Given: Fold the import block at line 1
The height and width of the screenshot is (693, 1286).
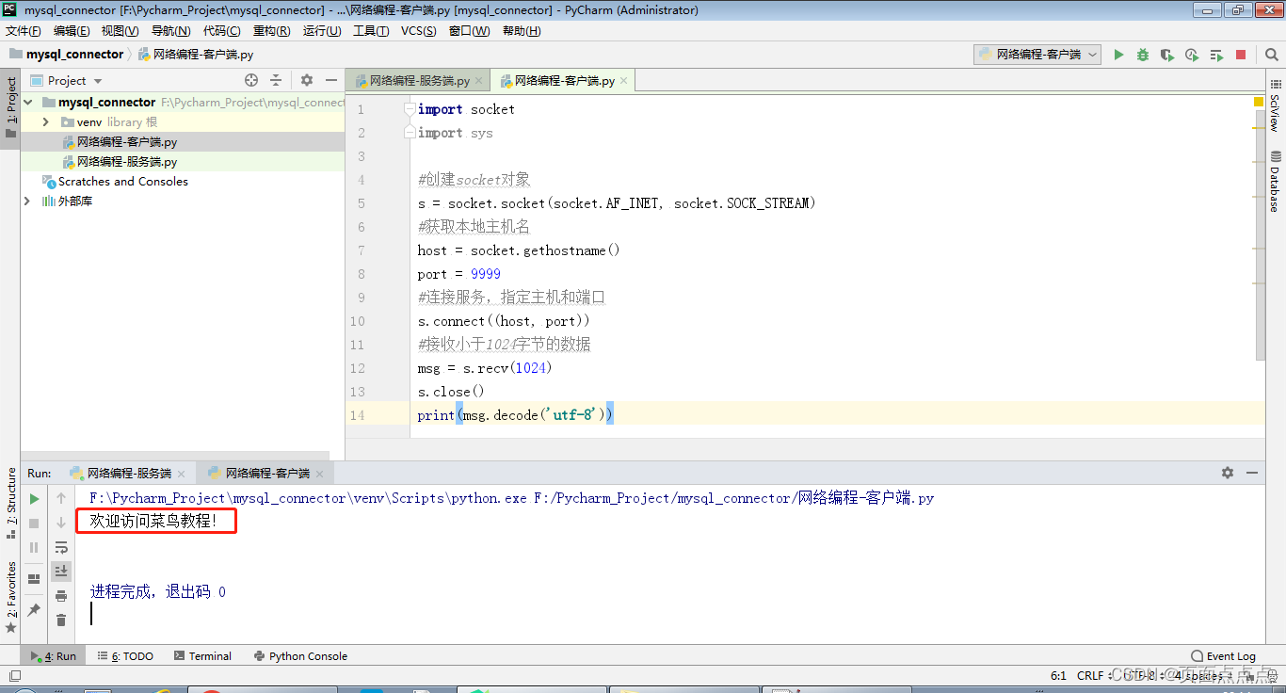Looking at the screenshot, I should point(410,109).
